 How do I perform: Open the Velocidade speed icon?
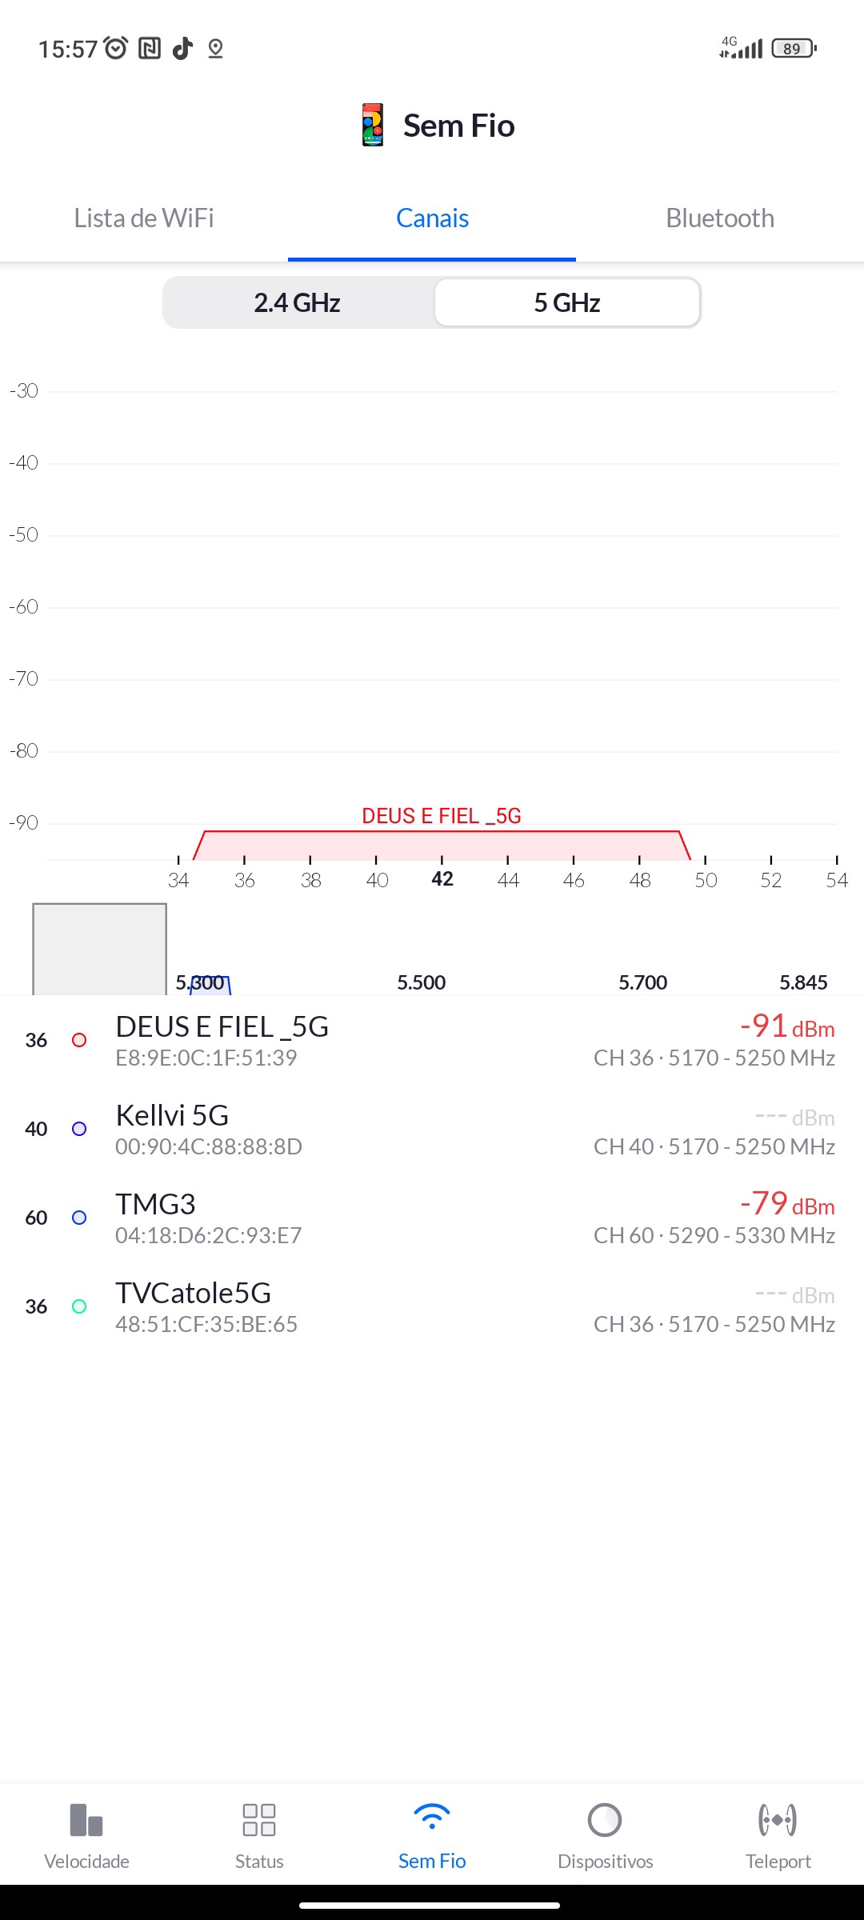point(86,1820)
